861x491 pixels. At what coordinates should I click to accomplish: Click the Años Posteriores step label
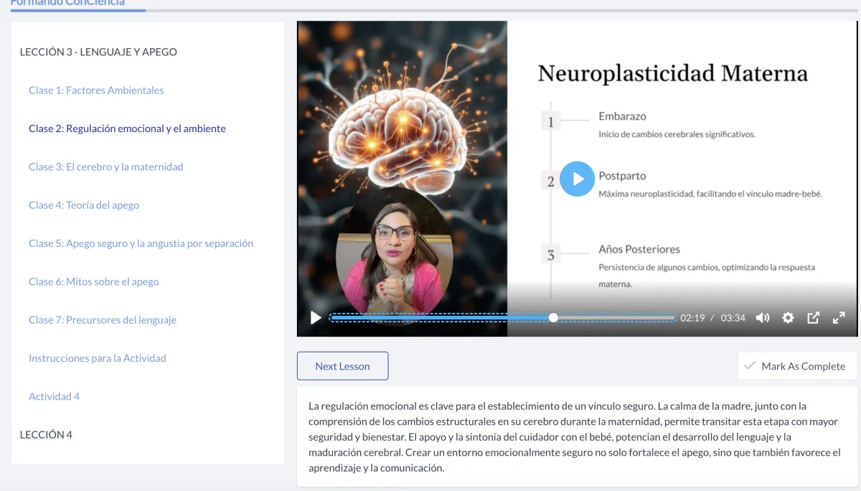point(639,249)
